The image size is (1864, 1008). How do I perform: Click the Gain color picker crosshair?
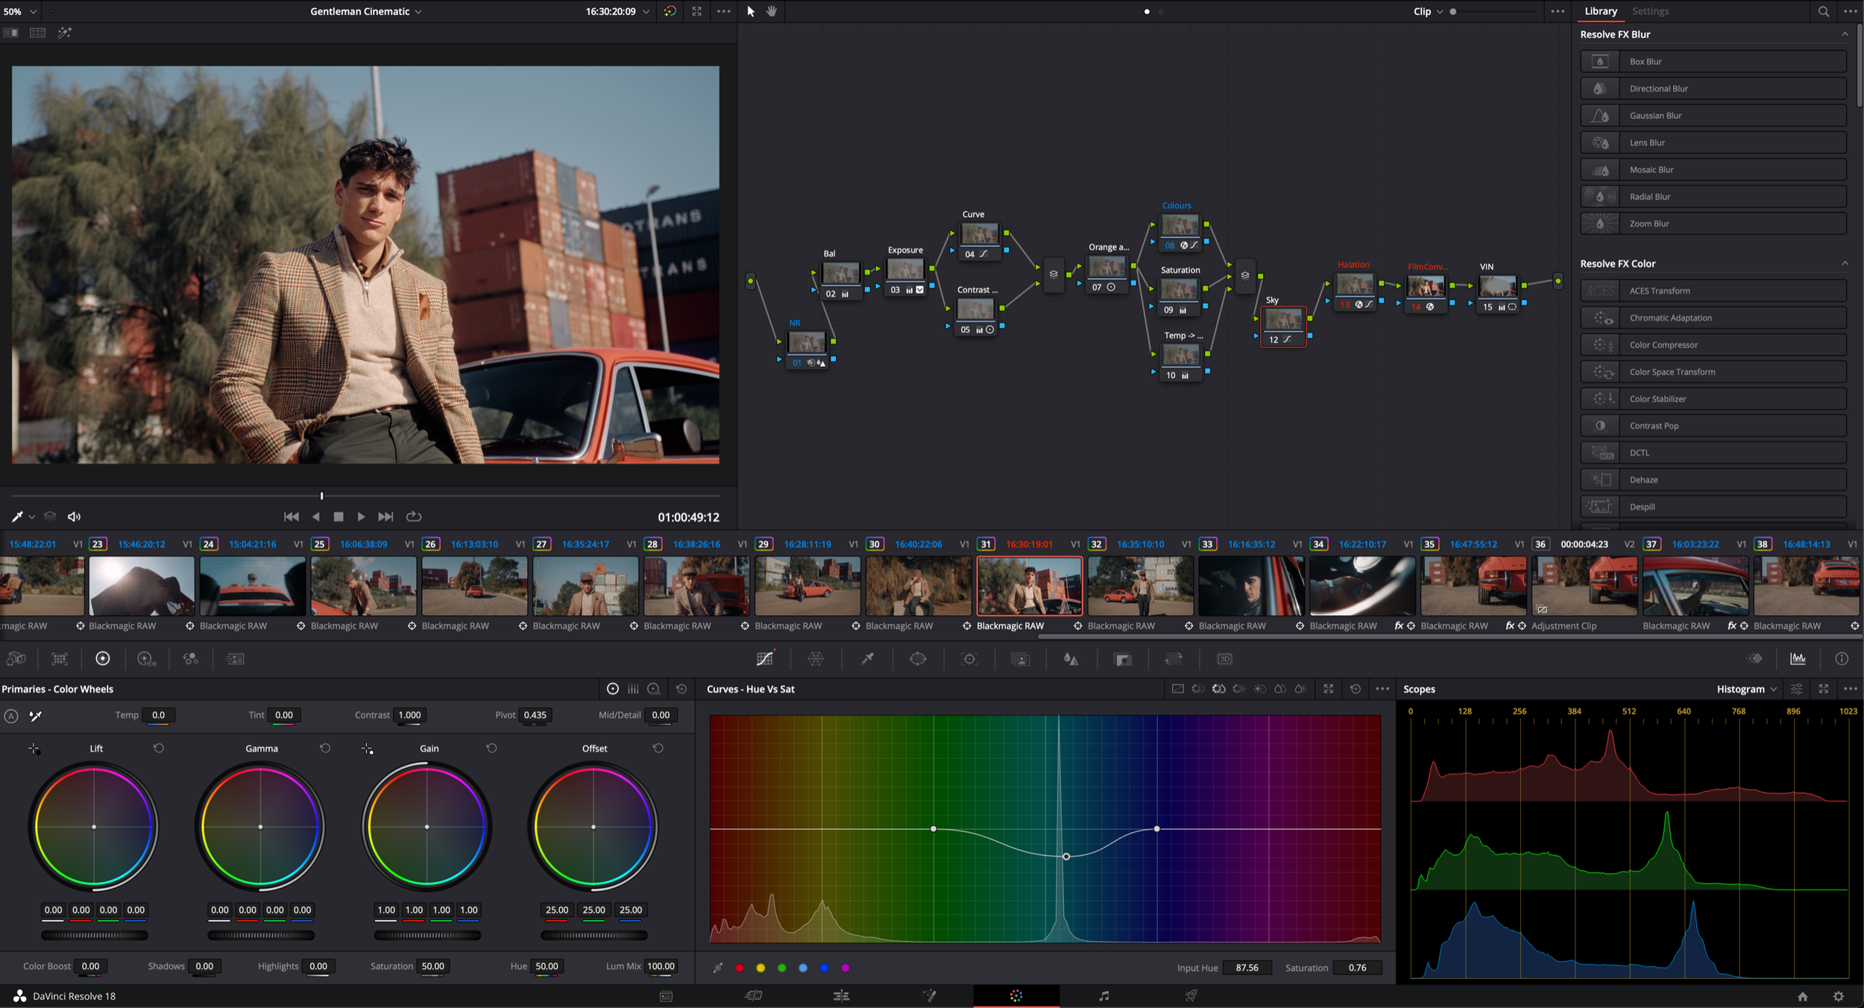[367, 749]
